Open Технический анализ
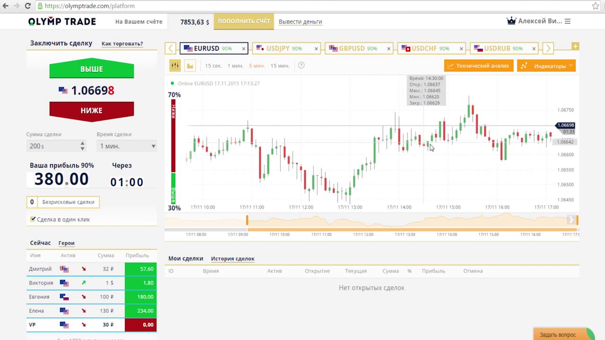This screenshot has height=340, width=605. [x=479, y=66]
